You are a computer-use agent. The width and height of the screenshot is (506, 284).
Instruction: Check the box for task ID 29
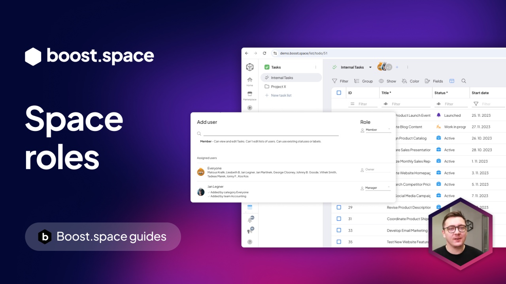(x=339, y=207)
